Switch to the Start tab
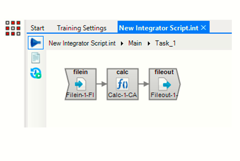The image size is (240, 161). [37, 28]
